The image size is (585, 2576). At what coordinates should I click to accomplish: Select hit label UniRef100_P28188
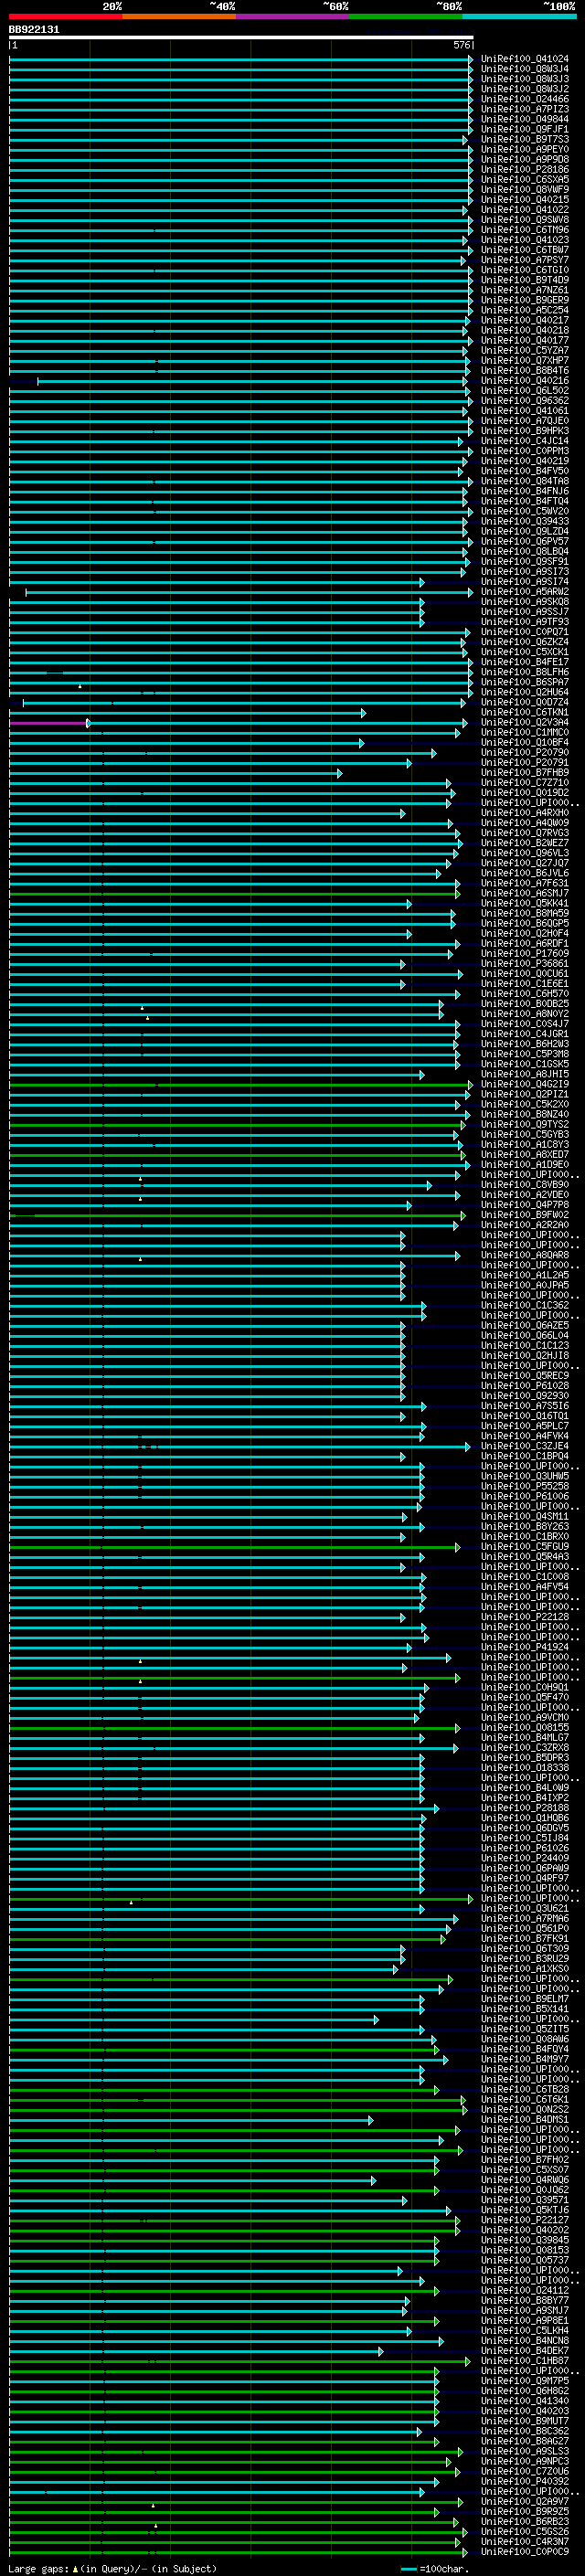point(525,1808)
